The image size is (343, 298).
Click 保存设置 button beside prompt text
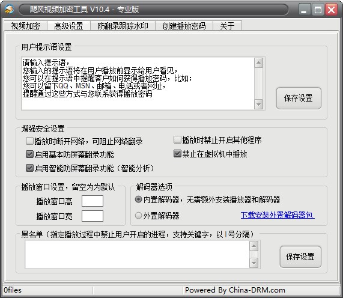pos(299,99)
